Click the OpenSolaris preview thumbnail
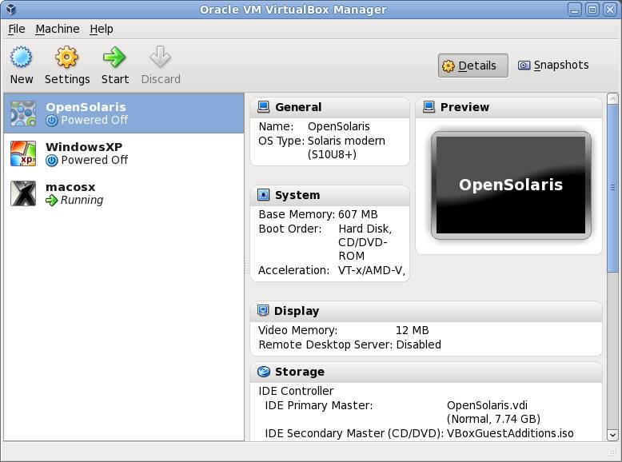This screenshot has width=622, height=462. 511,185
